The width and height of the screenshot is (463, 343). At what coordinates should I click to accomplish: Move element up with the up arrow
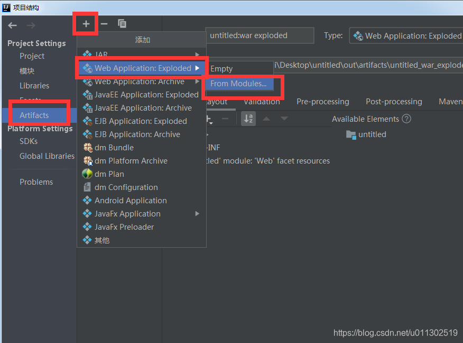(x=266, y=119)
